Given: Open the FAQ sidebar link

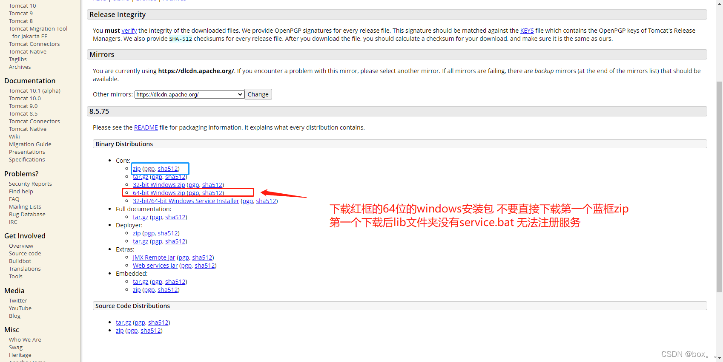Looking at the screenshot, I should click(x=14, y=199).
